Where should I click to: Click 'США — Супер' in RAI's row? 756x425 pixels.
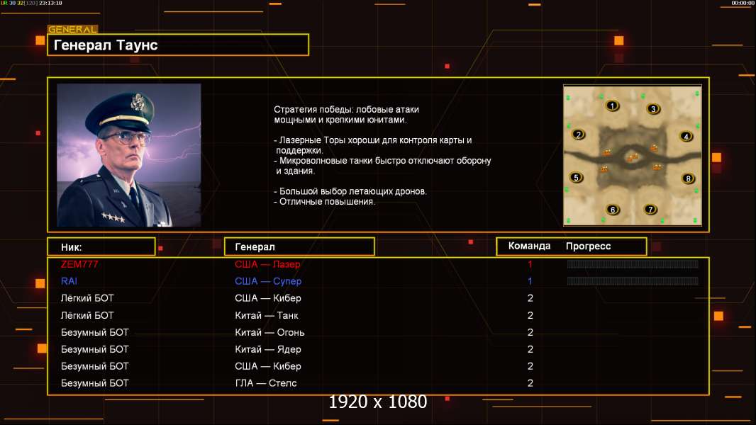click(x=268, y=281)
